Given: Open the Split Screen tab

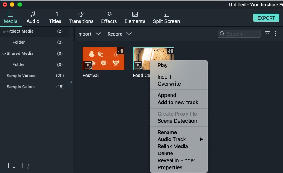Looking at the screenshot, I should click(166, 18).
